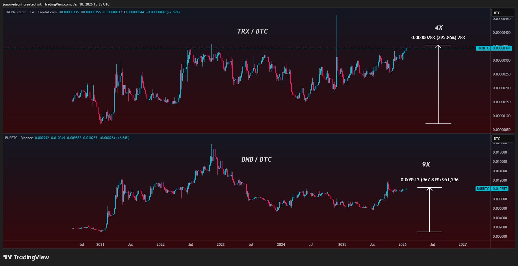Click 2025 on the time axis
This screenshot has height=266, width=518.
coord(342,245)
